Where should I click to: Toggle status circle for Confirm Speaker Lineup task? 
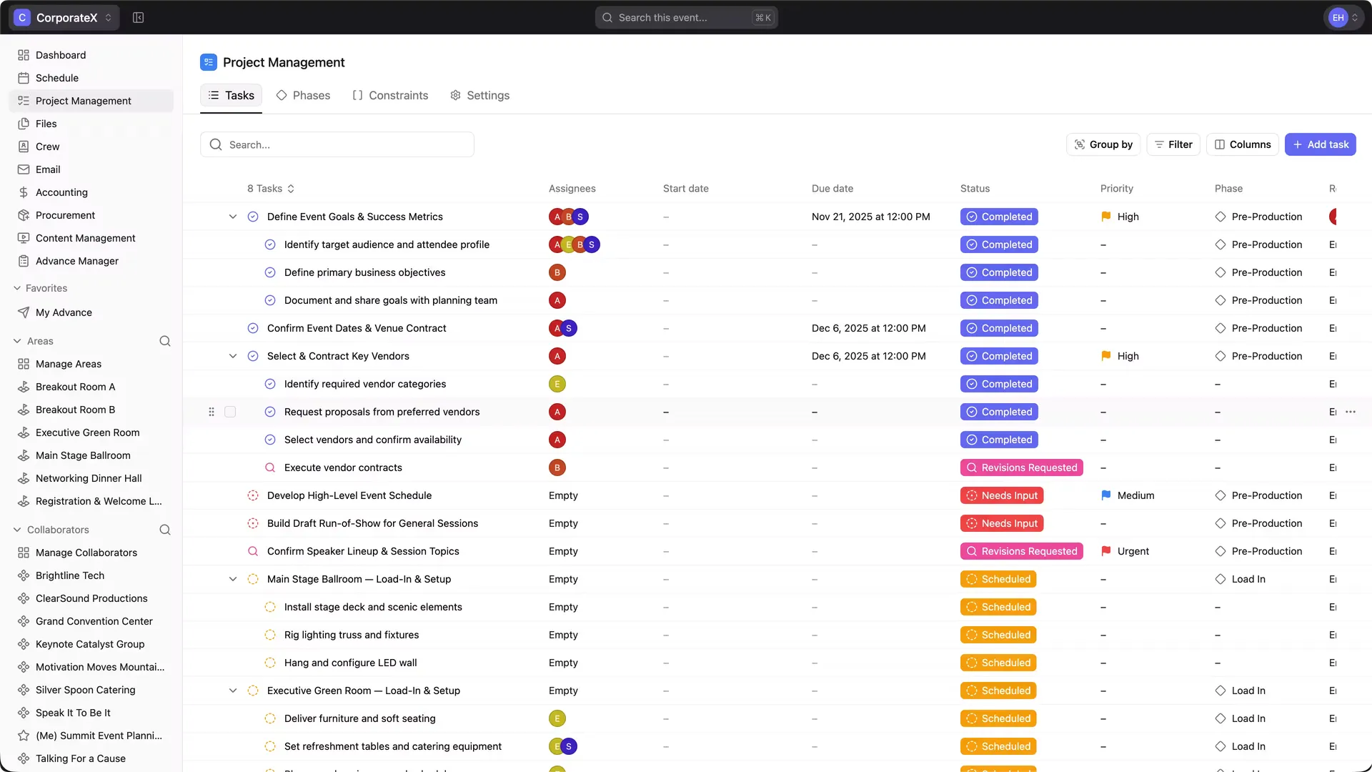(x=253, y=551)
